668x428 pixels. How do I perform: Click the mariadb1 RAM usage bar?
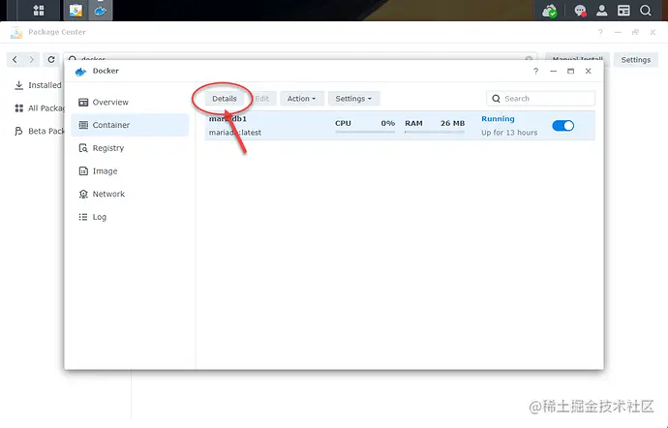coord(435,132)
